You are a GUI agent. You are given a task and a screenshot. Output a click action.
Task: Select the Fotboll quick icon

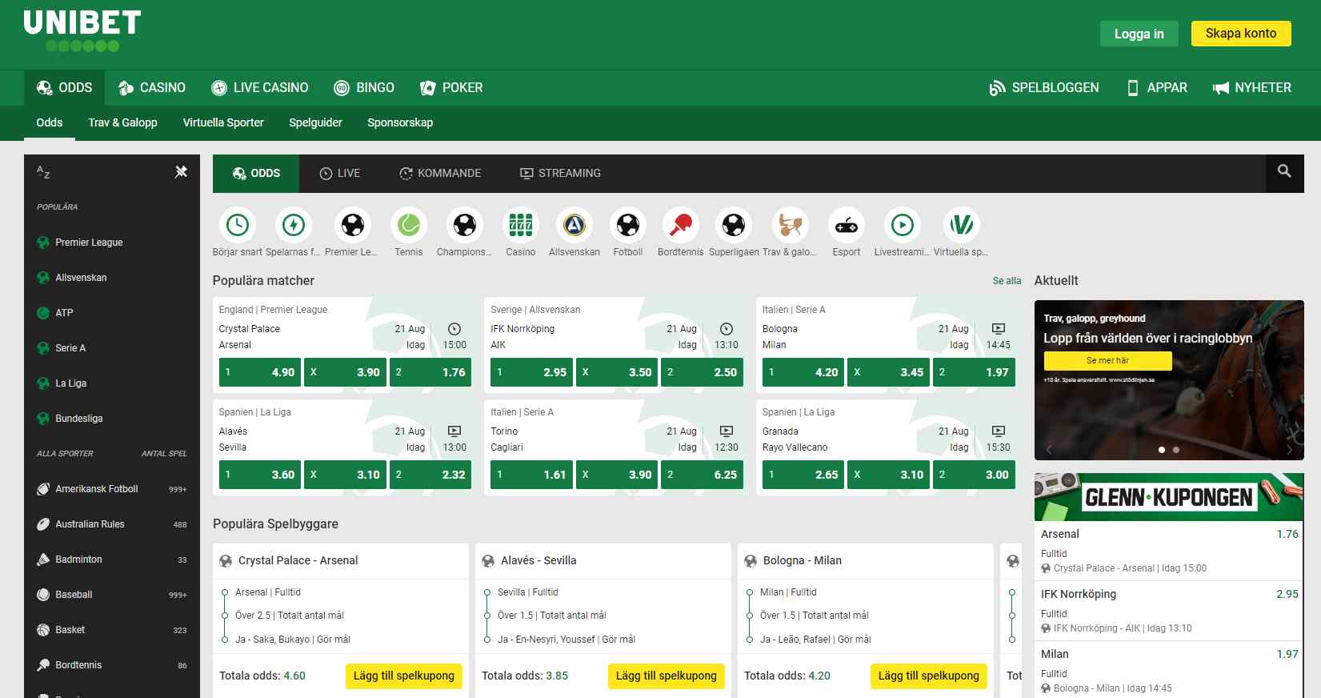[x=628, y=225]
